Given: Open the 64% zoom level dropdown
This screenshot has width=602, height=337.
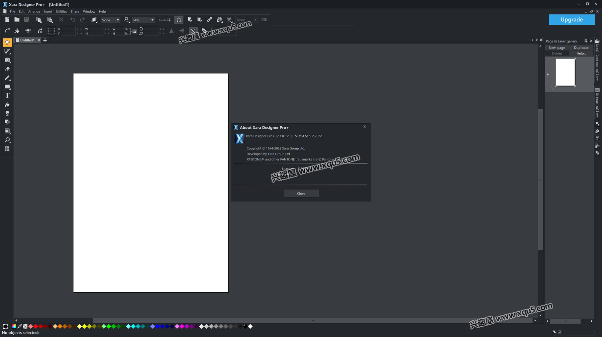Looking at the screenshot, I should coord(143,20).
